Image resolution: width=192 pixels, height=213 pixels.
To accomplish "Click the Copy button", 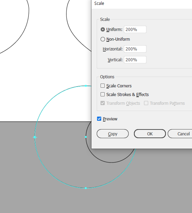I will click(x=113, y=134).
